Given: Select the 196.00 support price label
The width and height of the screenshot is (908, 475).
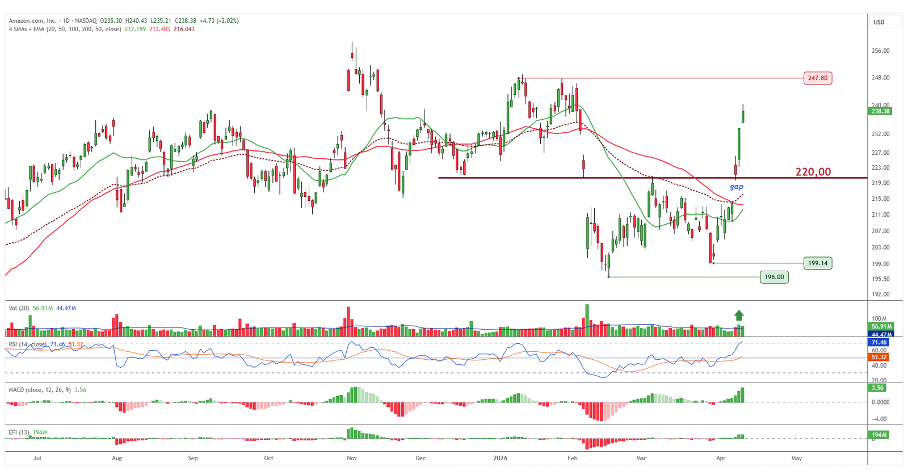Looking at the screenshot, I should click(x=774, y=277).
